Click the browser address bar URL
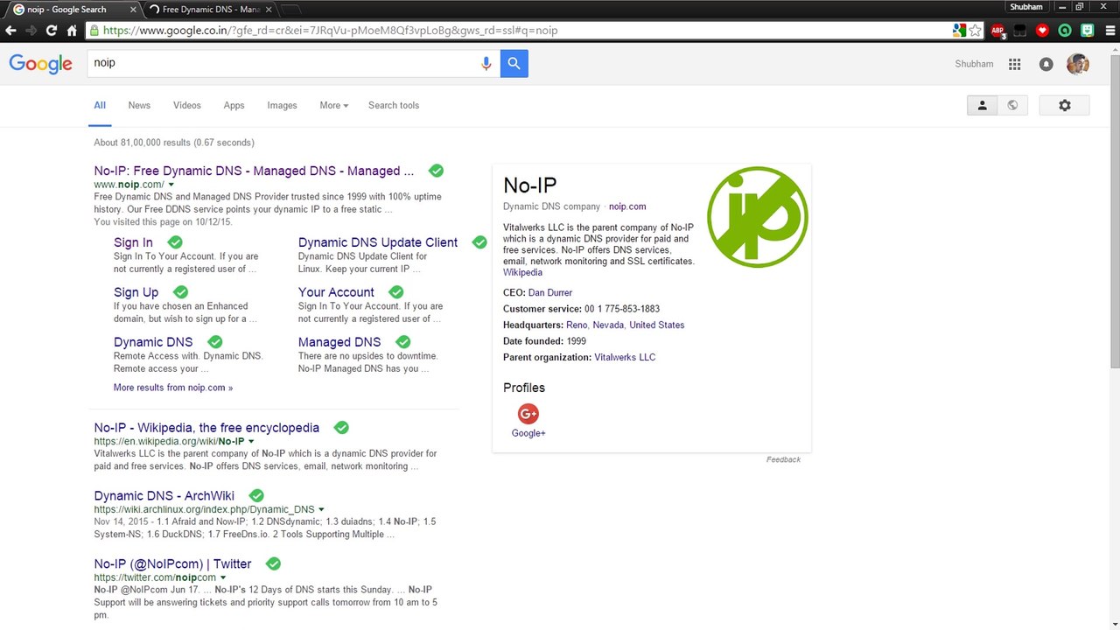This screenshot has width=1120, height=630. click(x=330, y=30)
